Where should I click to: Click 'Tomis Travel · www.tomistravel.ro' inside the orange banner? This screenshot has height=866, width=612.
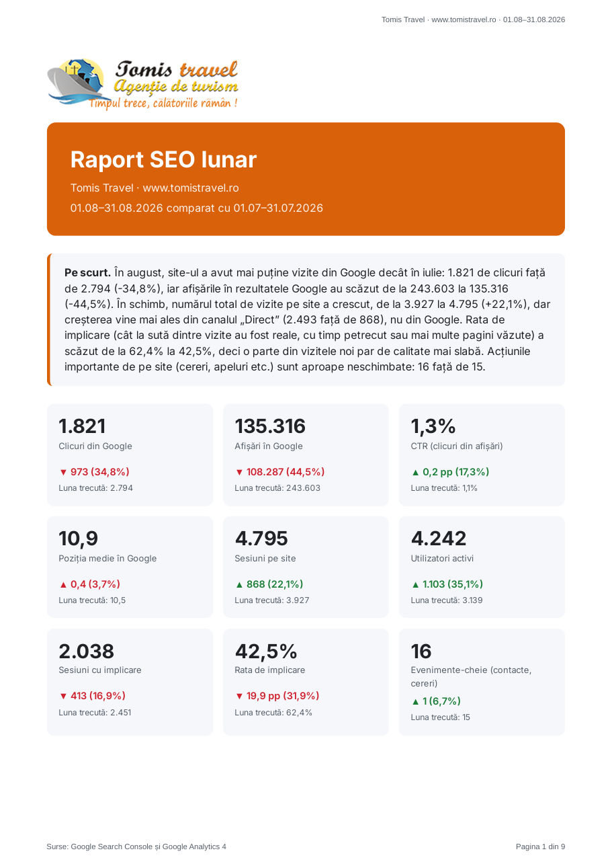pyautogui.click(x=155, y=188)
